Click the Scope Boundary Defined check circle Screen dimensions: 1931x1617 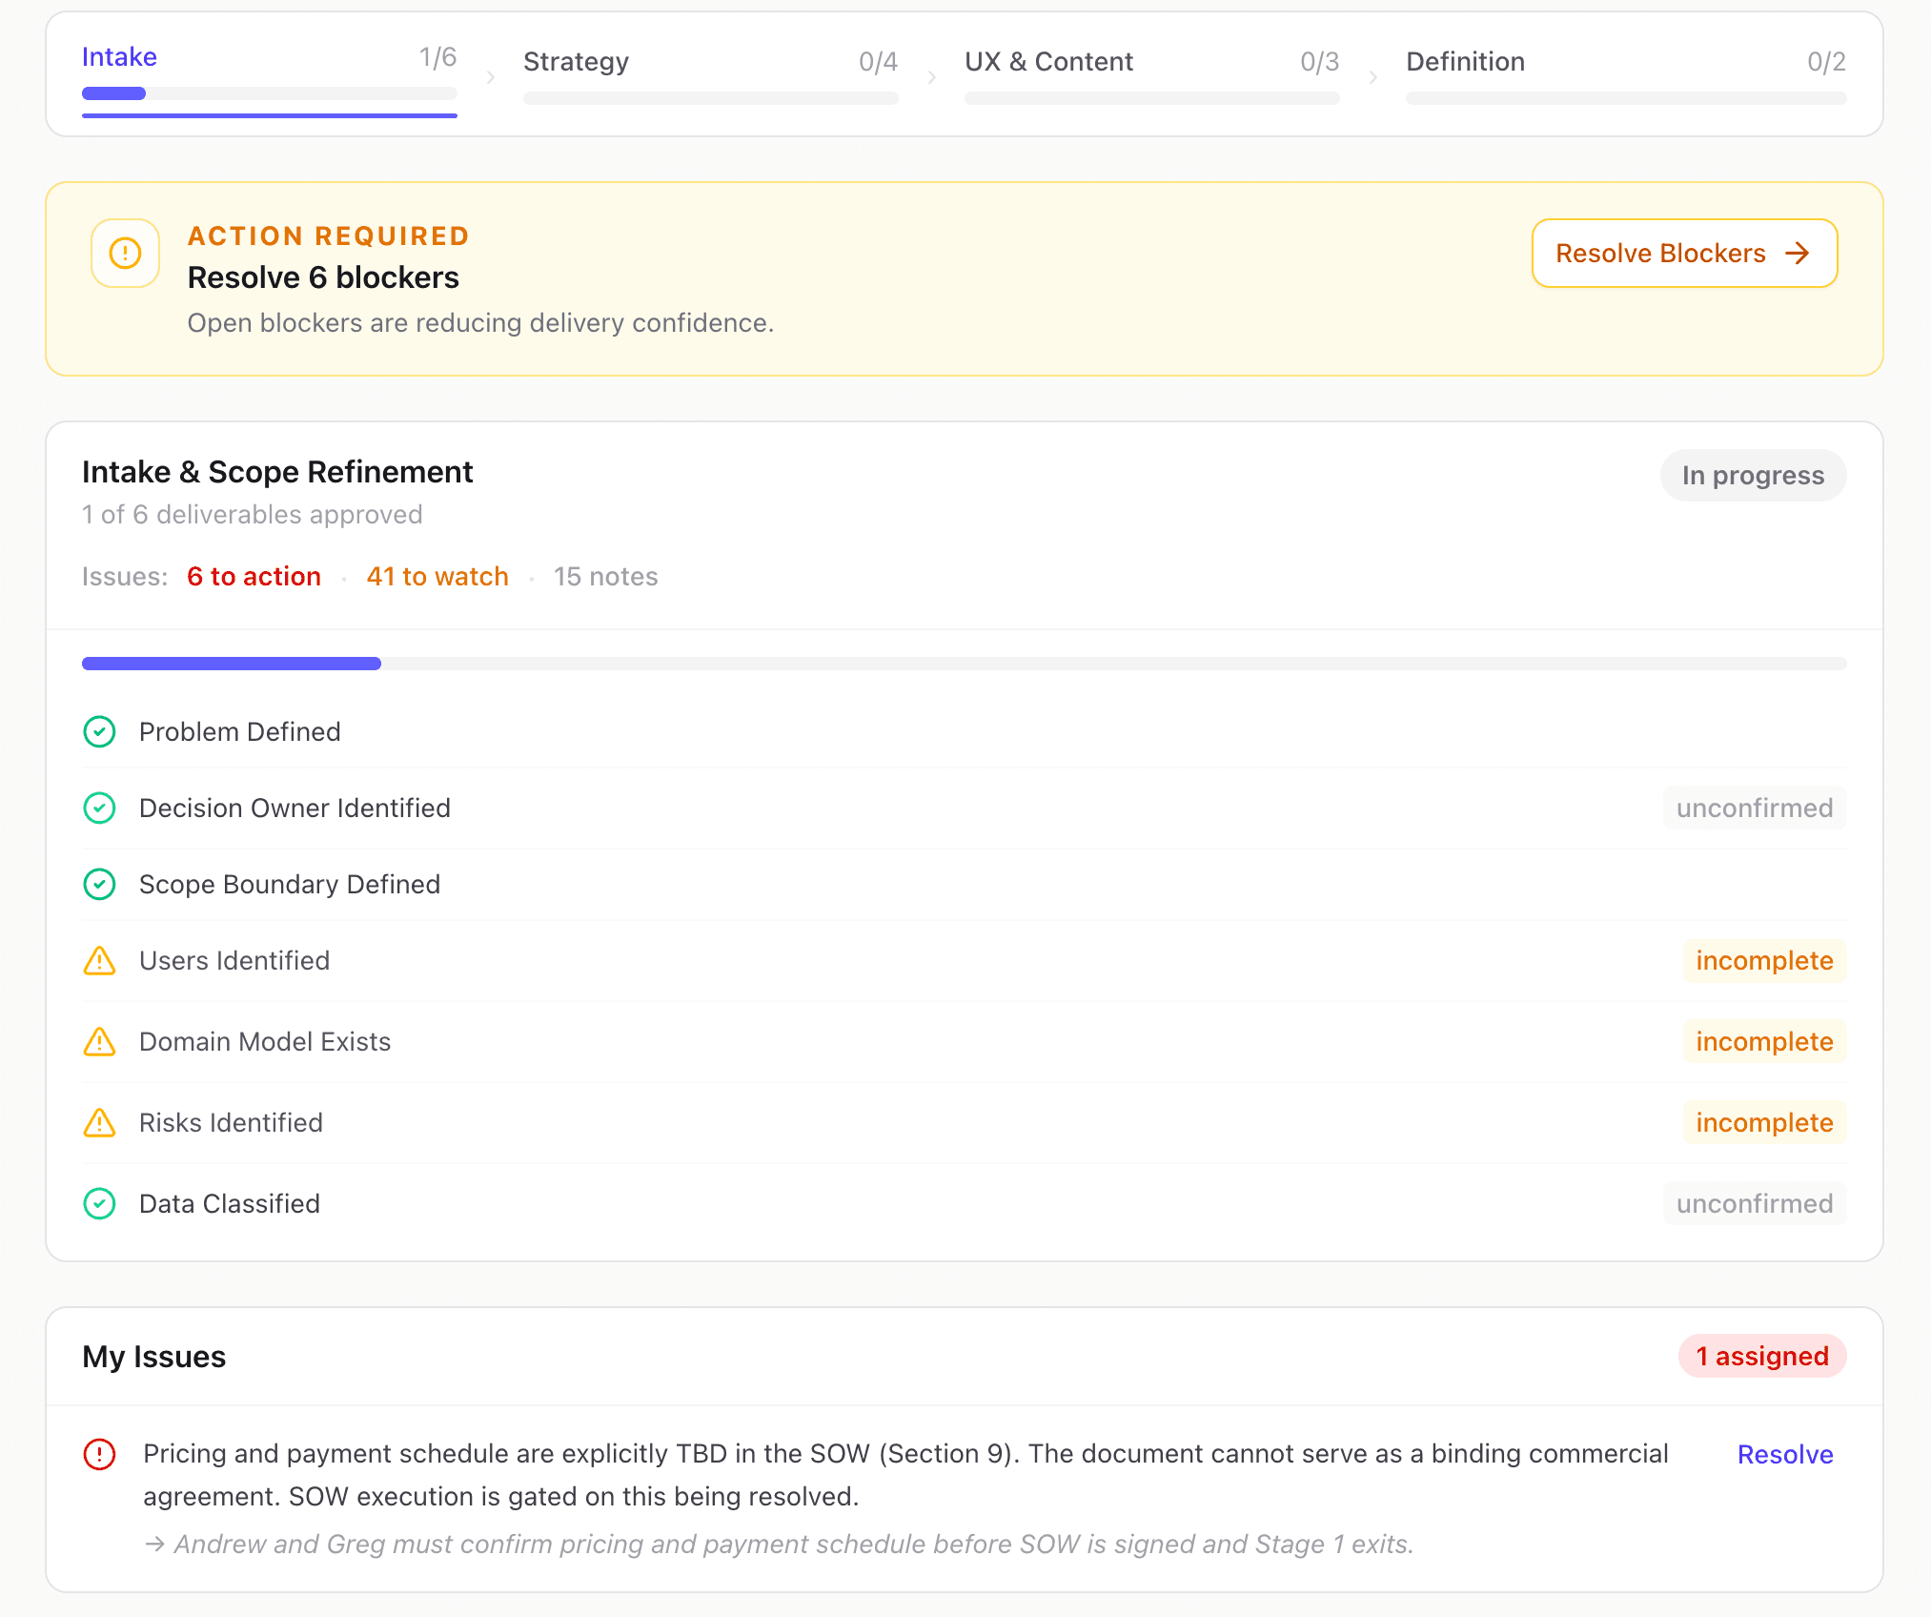click(x=99, y=885)
